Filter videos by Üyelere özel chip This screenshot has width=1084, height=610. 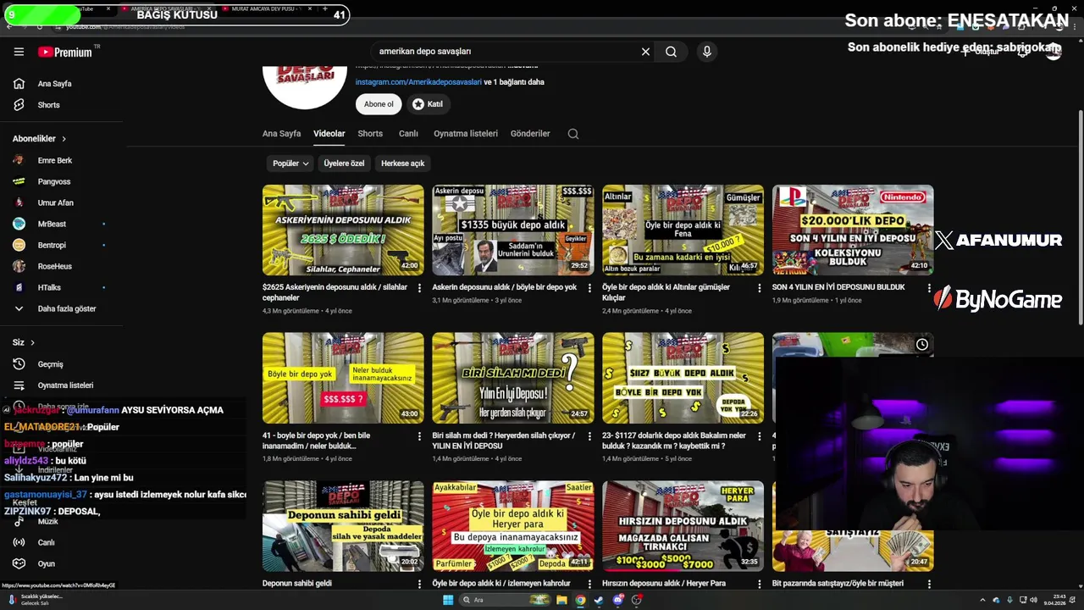[344, 164]
